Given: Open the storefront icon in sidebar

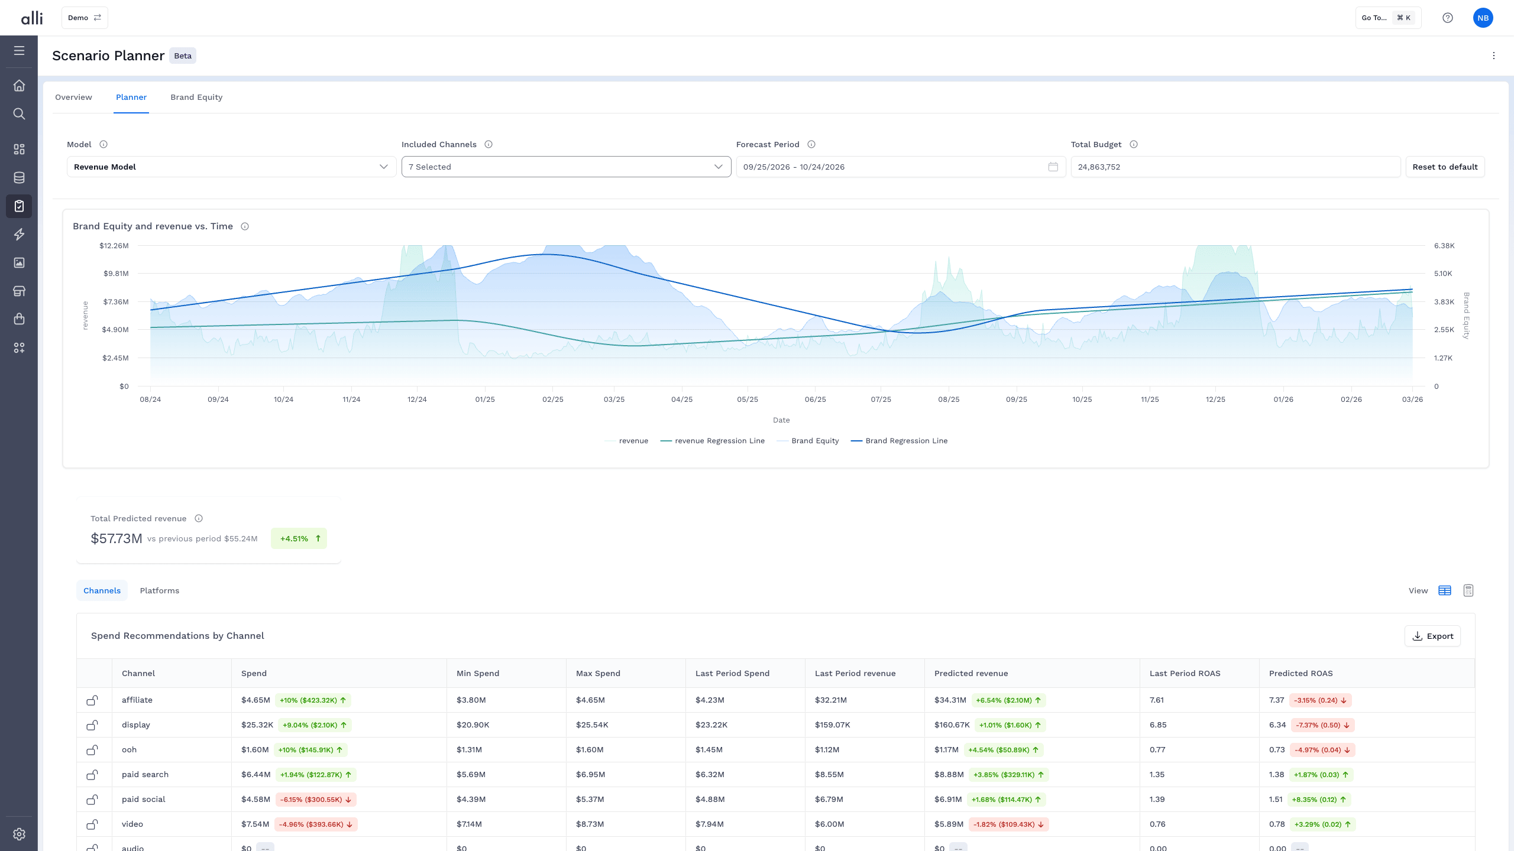Looking at the screenshot, I should coord(19,291).
